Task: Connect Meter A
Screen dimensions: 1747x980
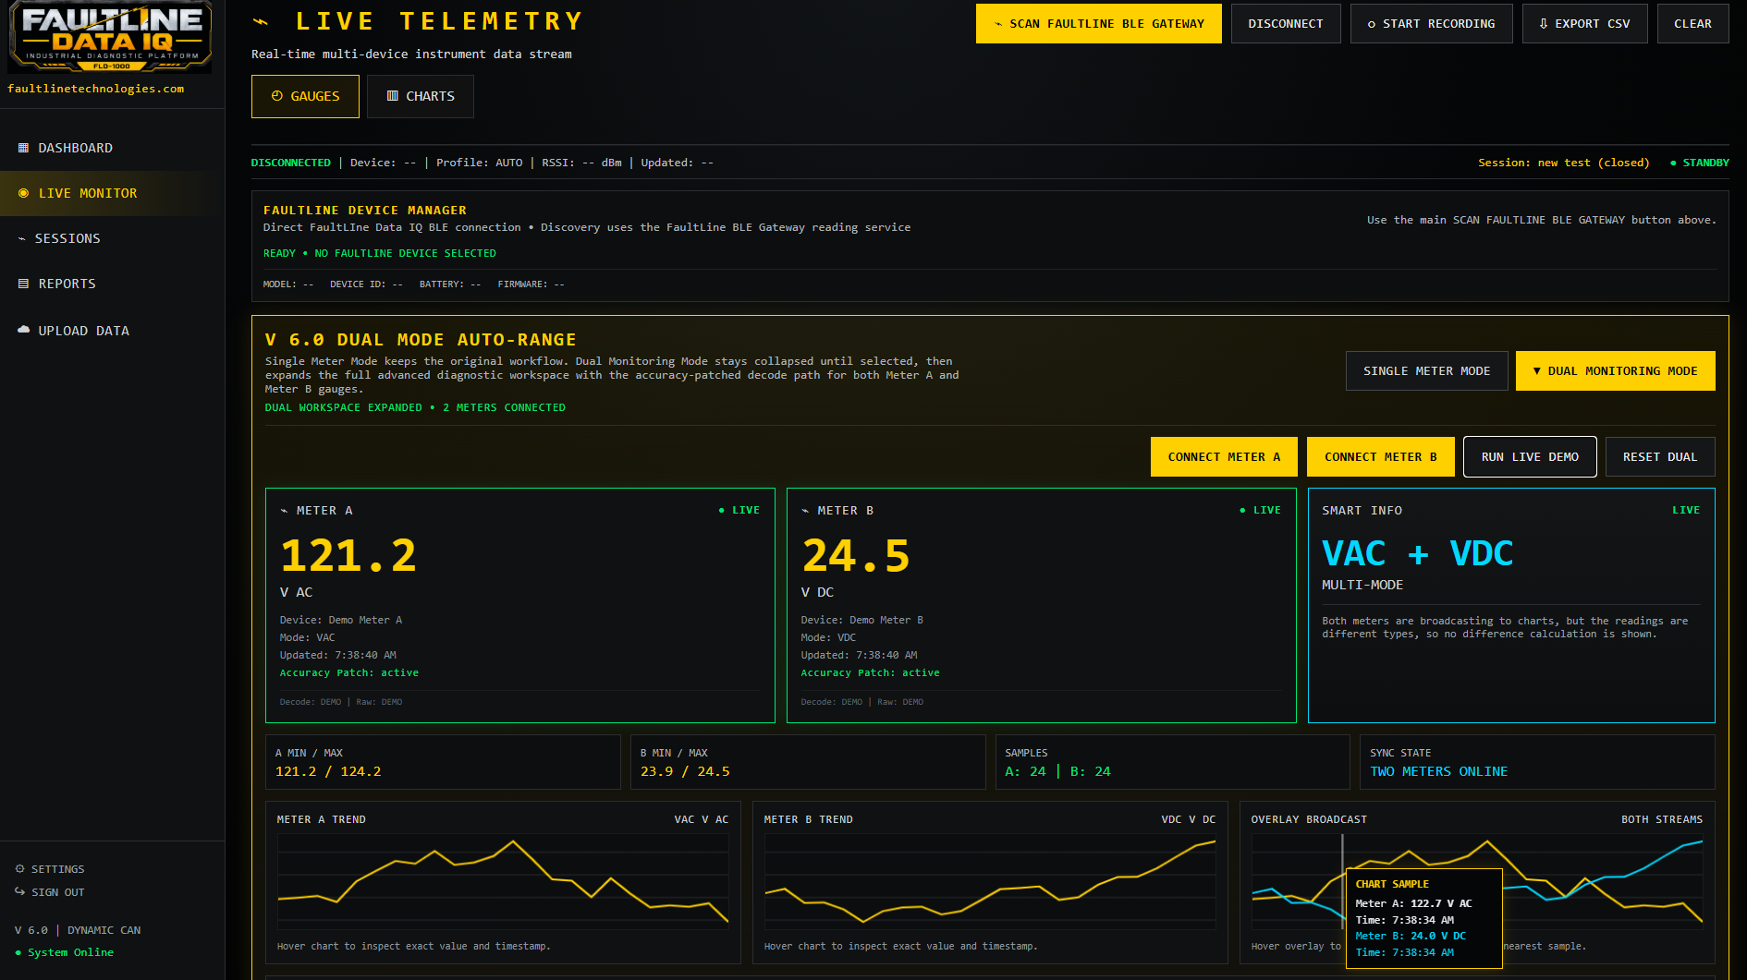Action: coord(1224,456)
